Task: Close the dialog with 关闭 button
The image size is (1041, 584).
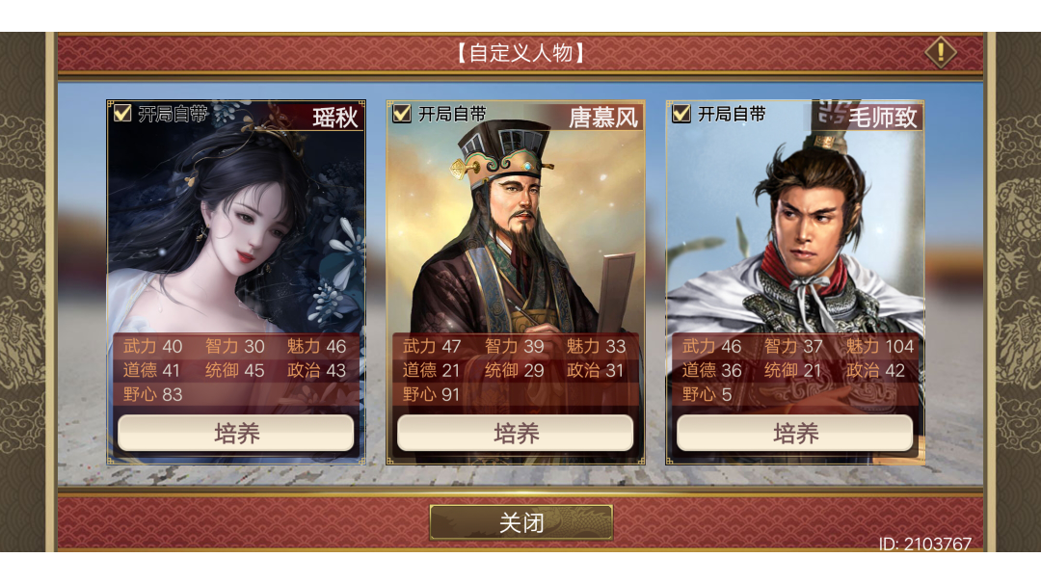Action: [521, 522]
